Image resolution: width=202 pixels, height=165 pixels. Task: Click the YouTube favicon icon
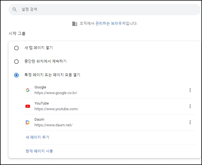pos(28,106)
